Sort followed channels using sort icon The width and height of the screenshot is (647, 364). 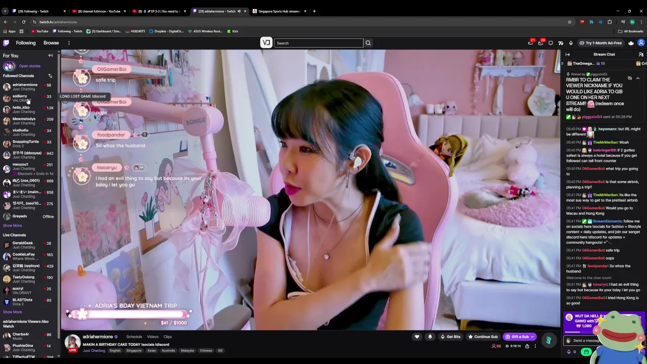pos(50,76)
